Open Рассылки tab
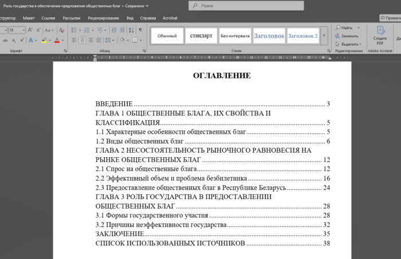This screenshot has width=401, height=259. (x=72, y=18)
